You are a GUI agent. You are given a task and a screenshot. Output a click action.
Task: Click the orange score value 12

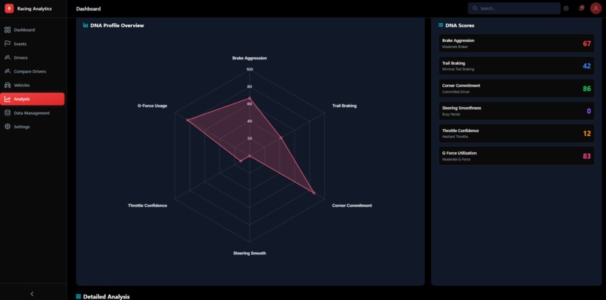pos(586,133)
